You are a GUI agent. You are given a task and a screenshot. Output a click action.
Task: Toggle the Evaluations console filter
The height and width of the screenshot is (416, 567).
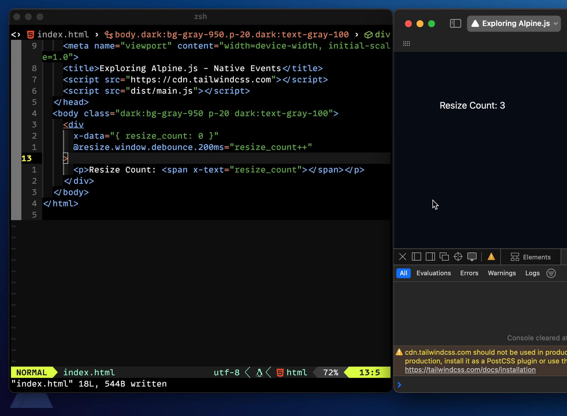pos(434,273)
